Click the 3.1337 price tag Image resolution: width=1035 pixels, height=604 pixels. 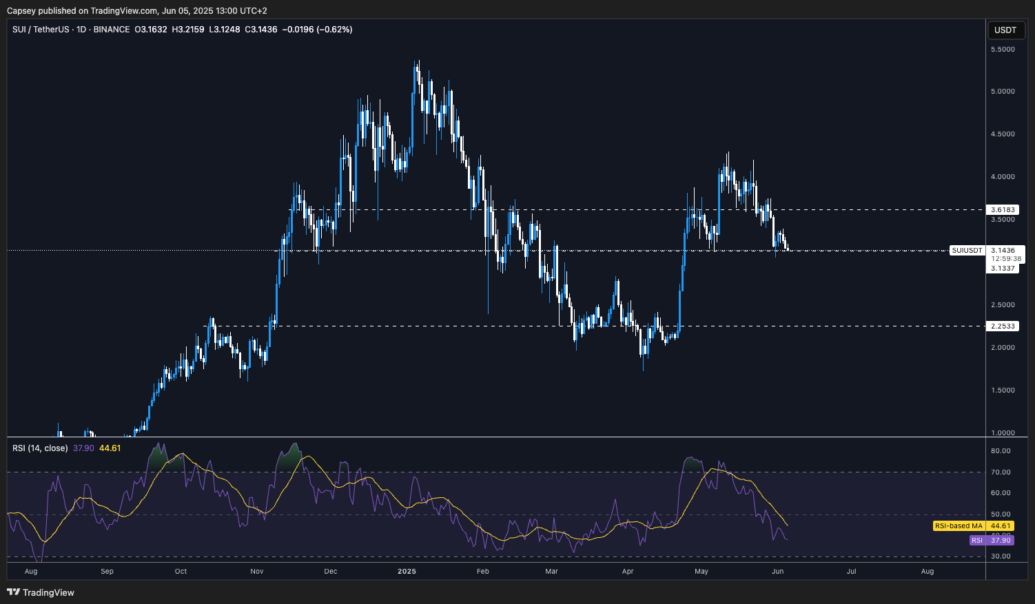(x=1003, y=268)
